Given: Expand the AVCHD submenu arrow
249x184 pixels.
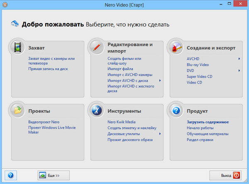Looking at the screenshot, I should (239, 59).
